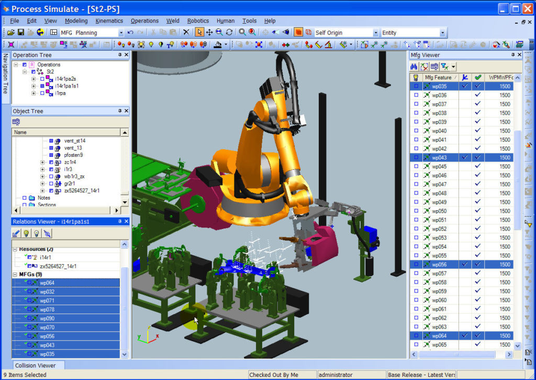536x380 pixels.
Task: Select the binoculars search icon in Mfg Viewer
Action: (414, 67)
